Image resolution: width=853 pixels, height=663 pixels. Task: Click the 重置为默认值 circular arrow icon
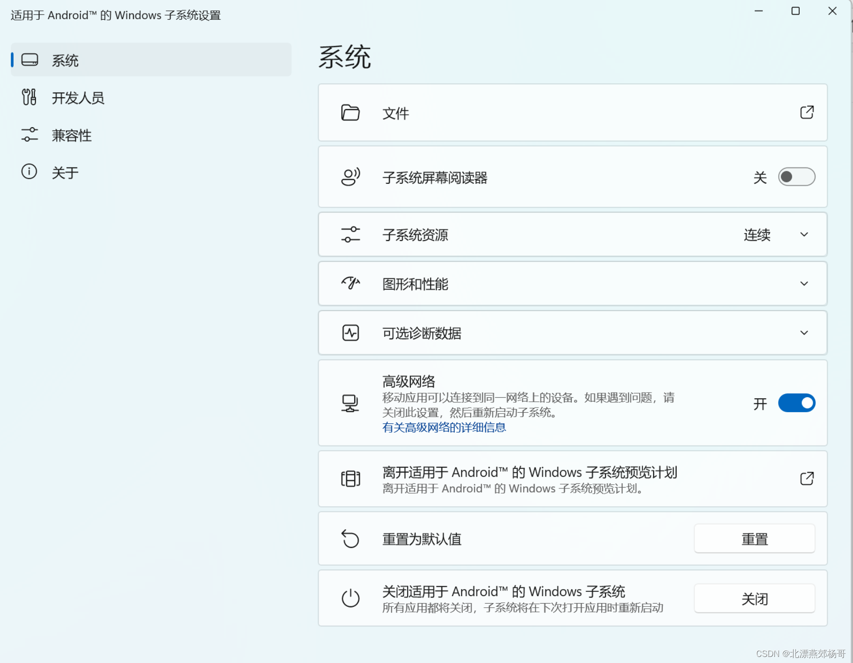(x=350, y=539)
